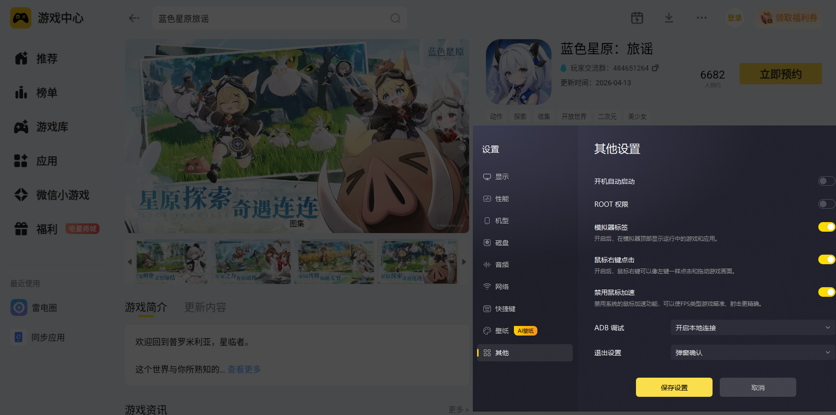Copy the player group number icon
836x415 pixels.
point(655,68)
